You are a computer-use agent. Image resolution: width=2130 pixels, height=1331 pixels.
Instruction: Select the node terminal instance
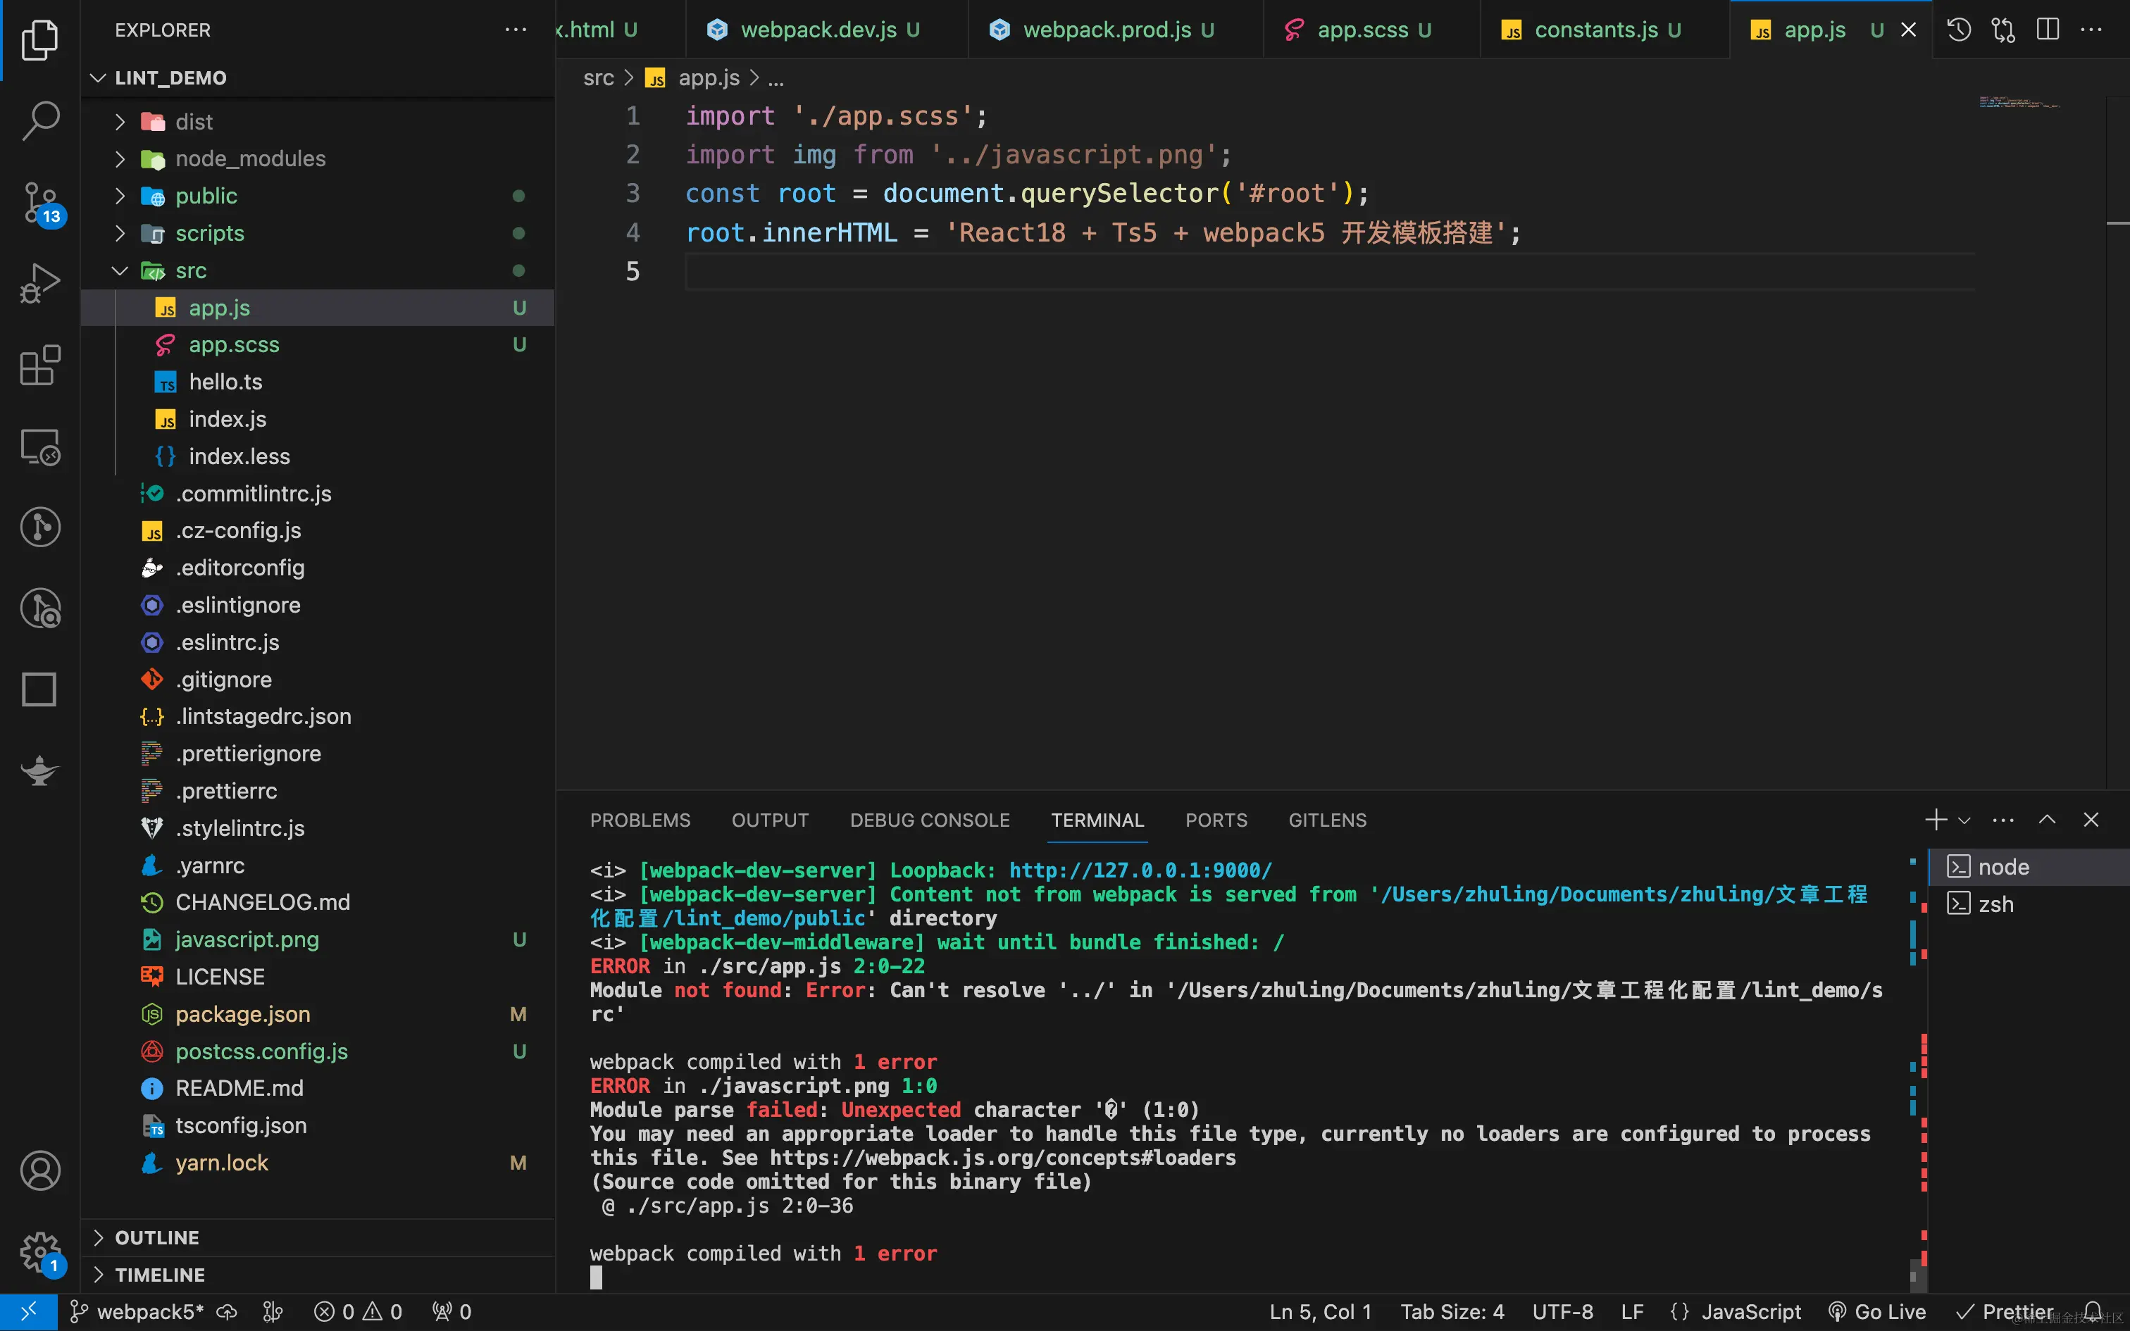coord(2028,867)
